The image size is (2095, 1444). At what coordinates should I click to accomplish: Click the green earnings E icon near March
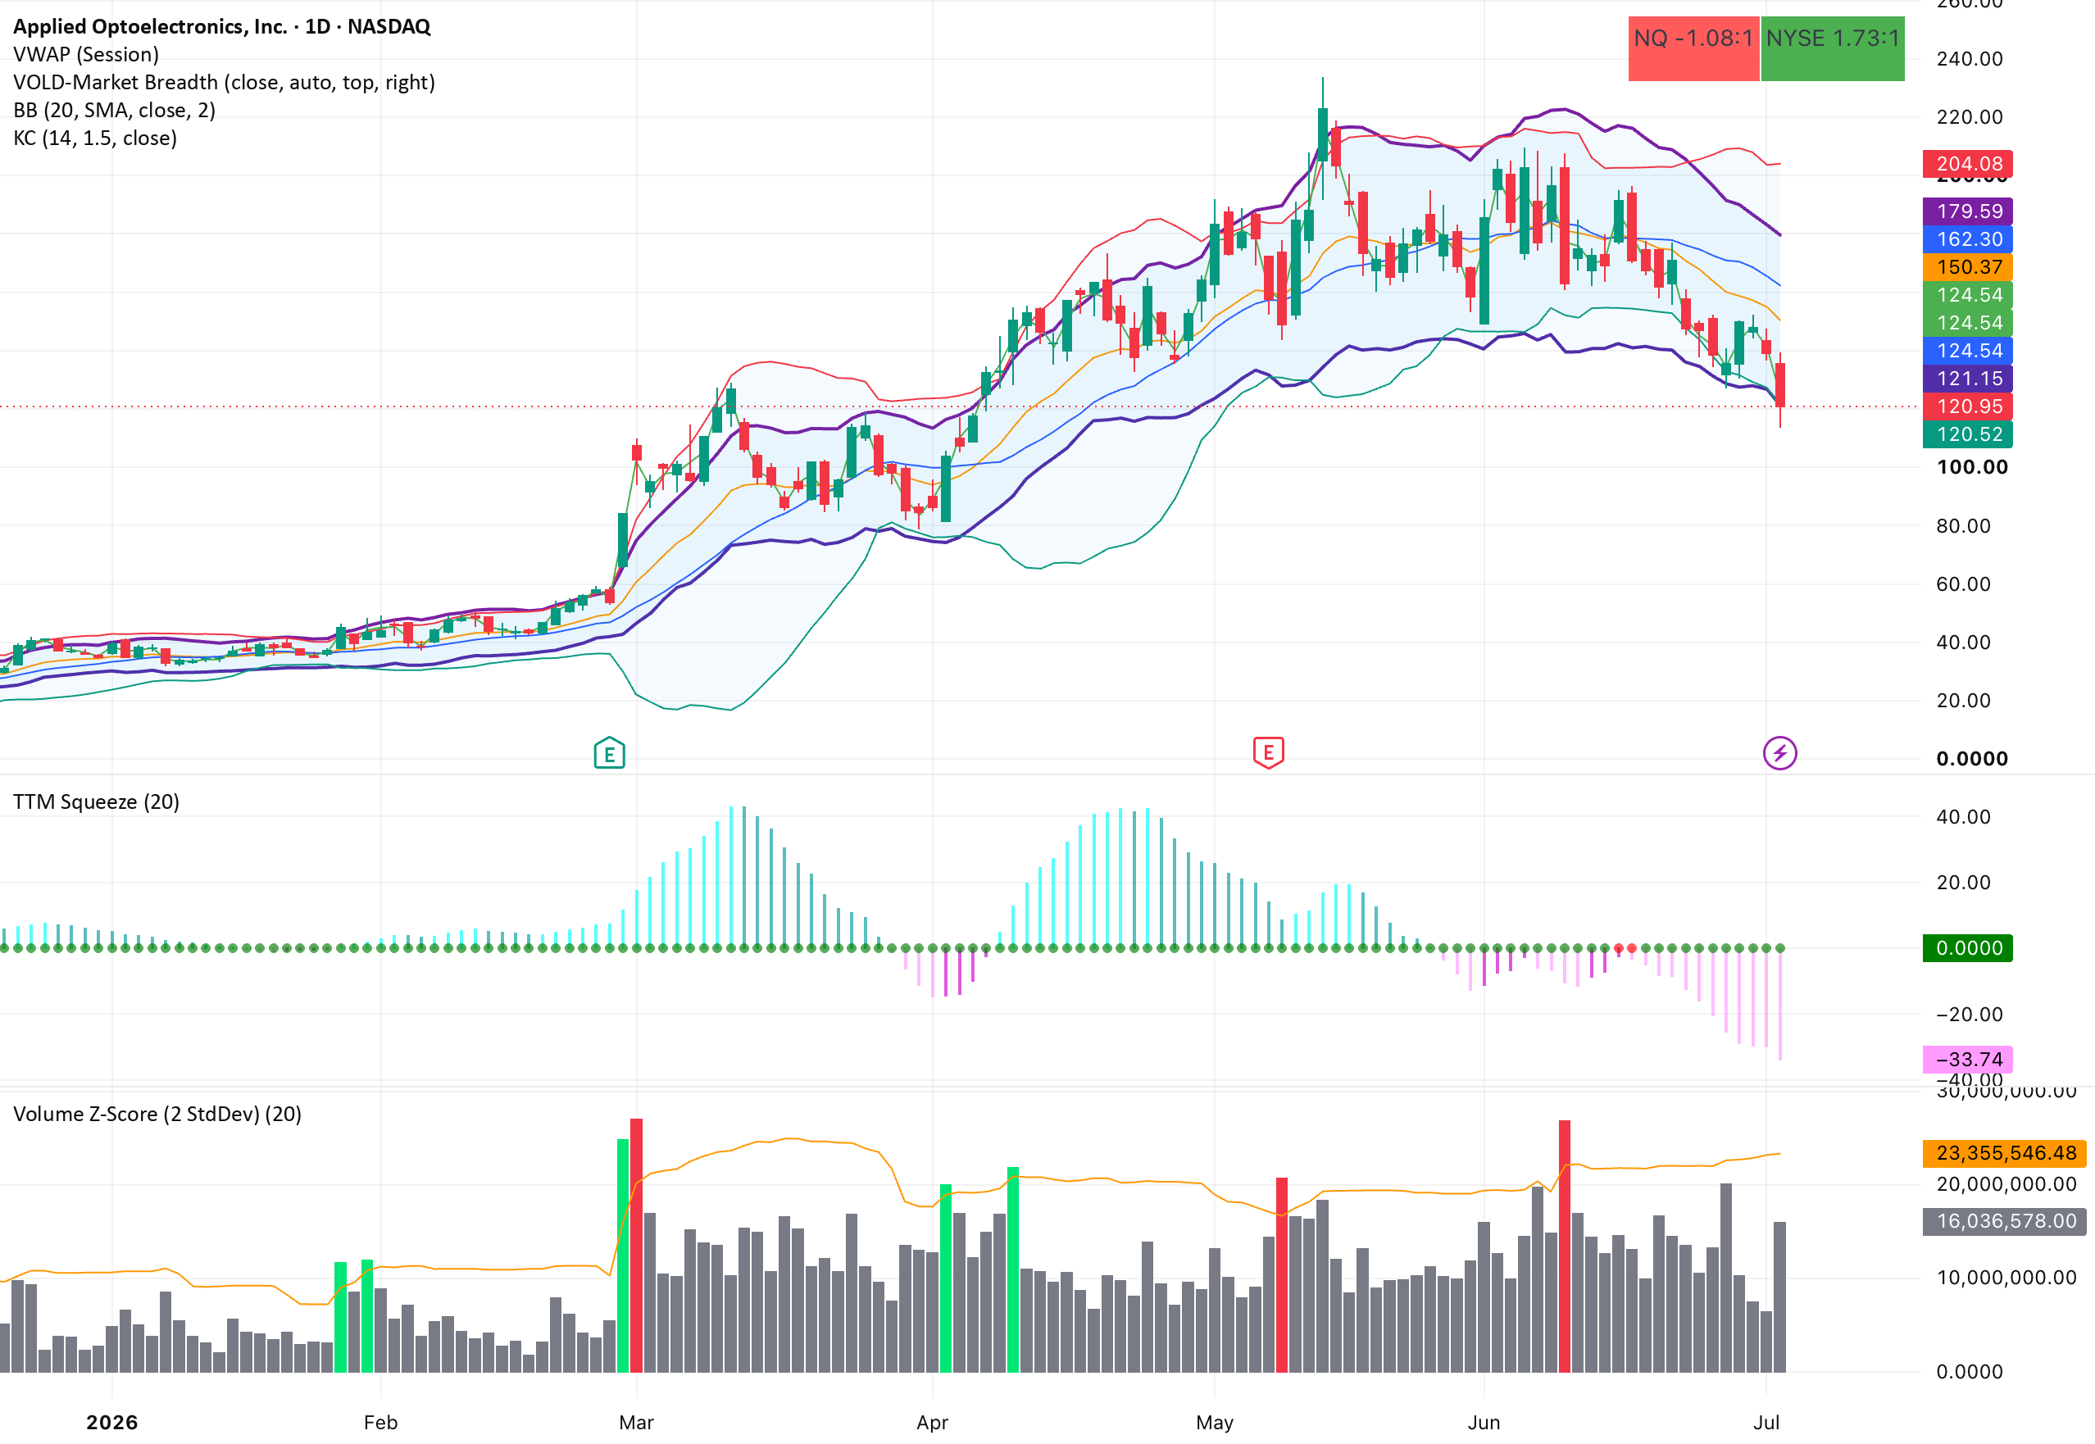(x=609, y=753)
